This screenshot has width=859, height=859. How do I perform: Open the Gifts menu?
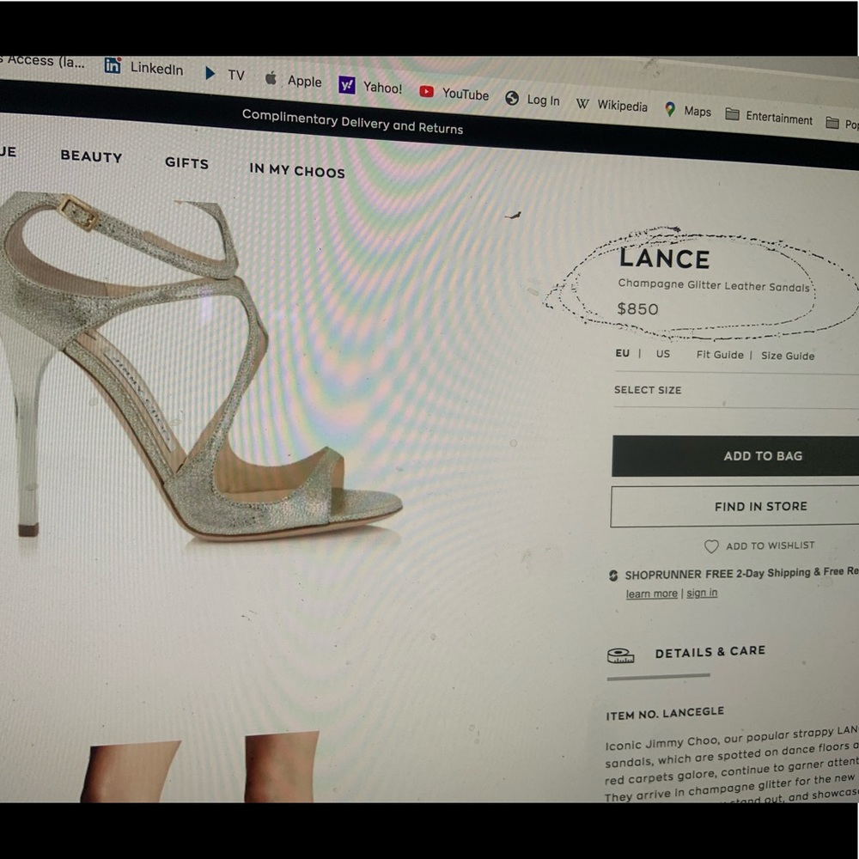[186, 162]
